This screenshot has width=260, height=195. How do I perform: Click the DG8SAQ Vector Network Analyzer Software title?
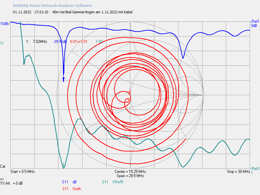point(52,6)
